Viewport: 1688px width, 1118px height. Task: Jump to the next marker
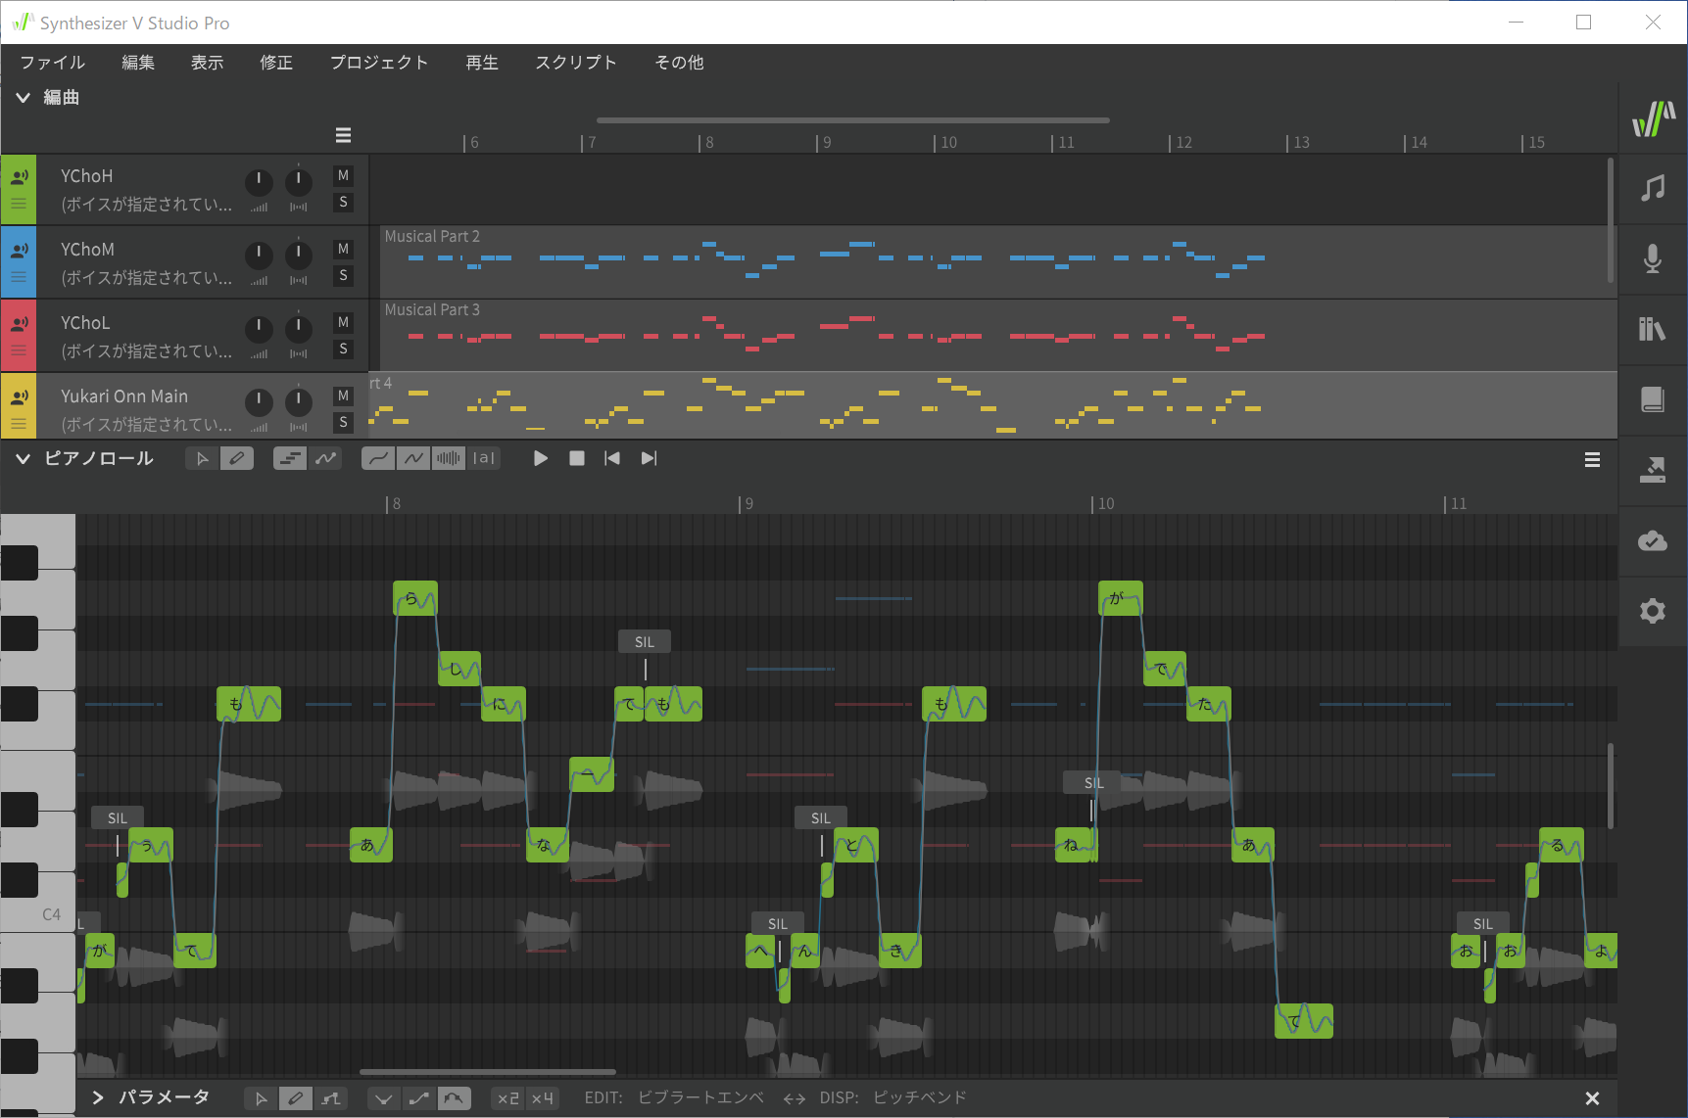click(x=649, y=458)
